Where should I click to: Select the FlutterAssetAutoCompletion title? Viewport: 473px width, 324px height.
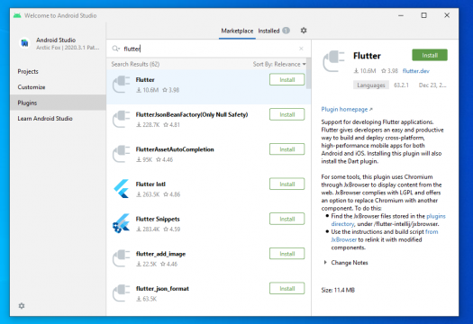coord(175,149)
